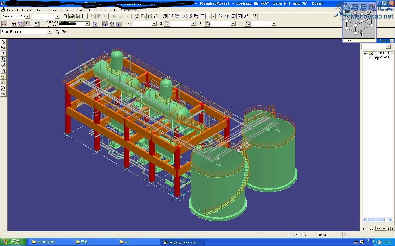The width and height of the screenshot is (395, 246).
Task: Save with the floppy disk icon
Action: [x=78, y=16]
